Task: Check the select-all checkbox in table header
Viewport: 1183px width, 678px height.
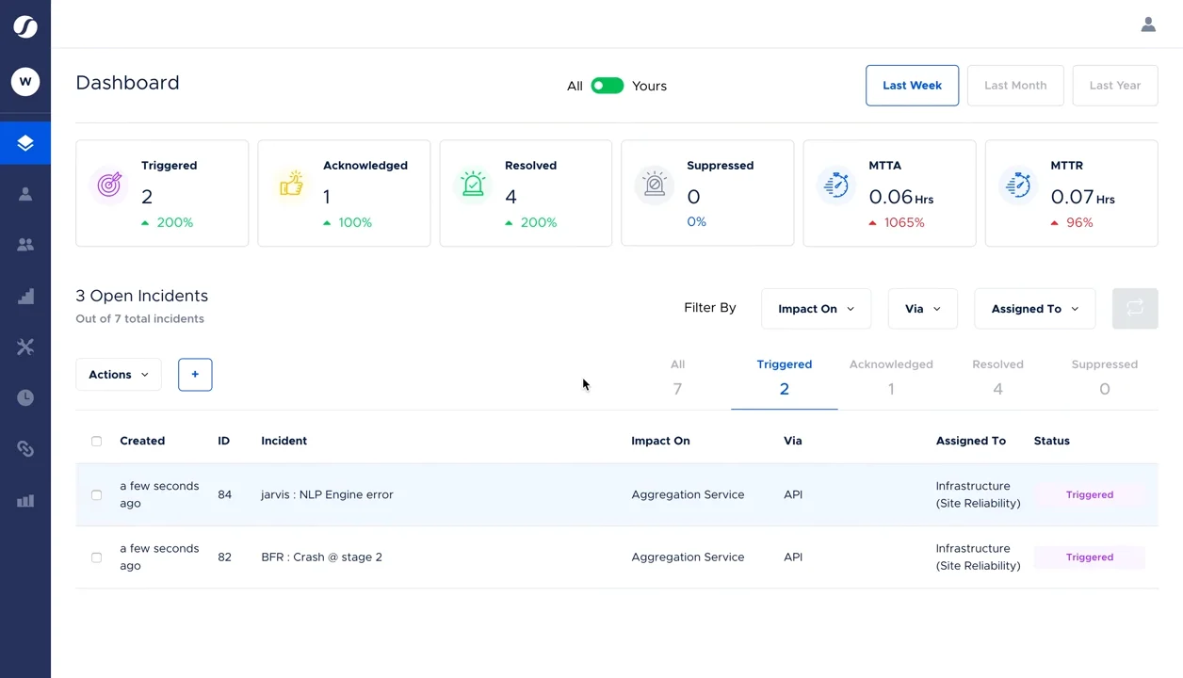Action: click(95, 441)
